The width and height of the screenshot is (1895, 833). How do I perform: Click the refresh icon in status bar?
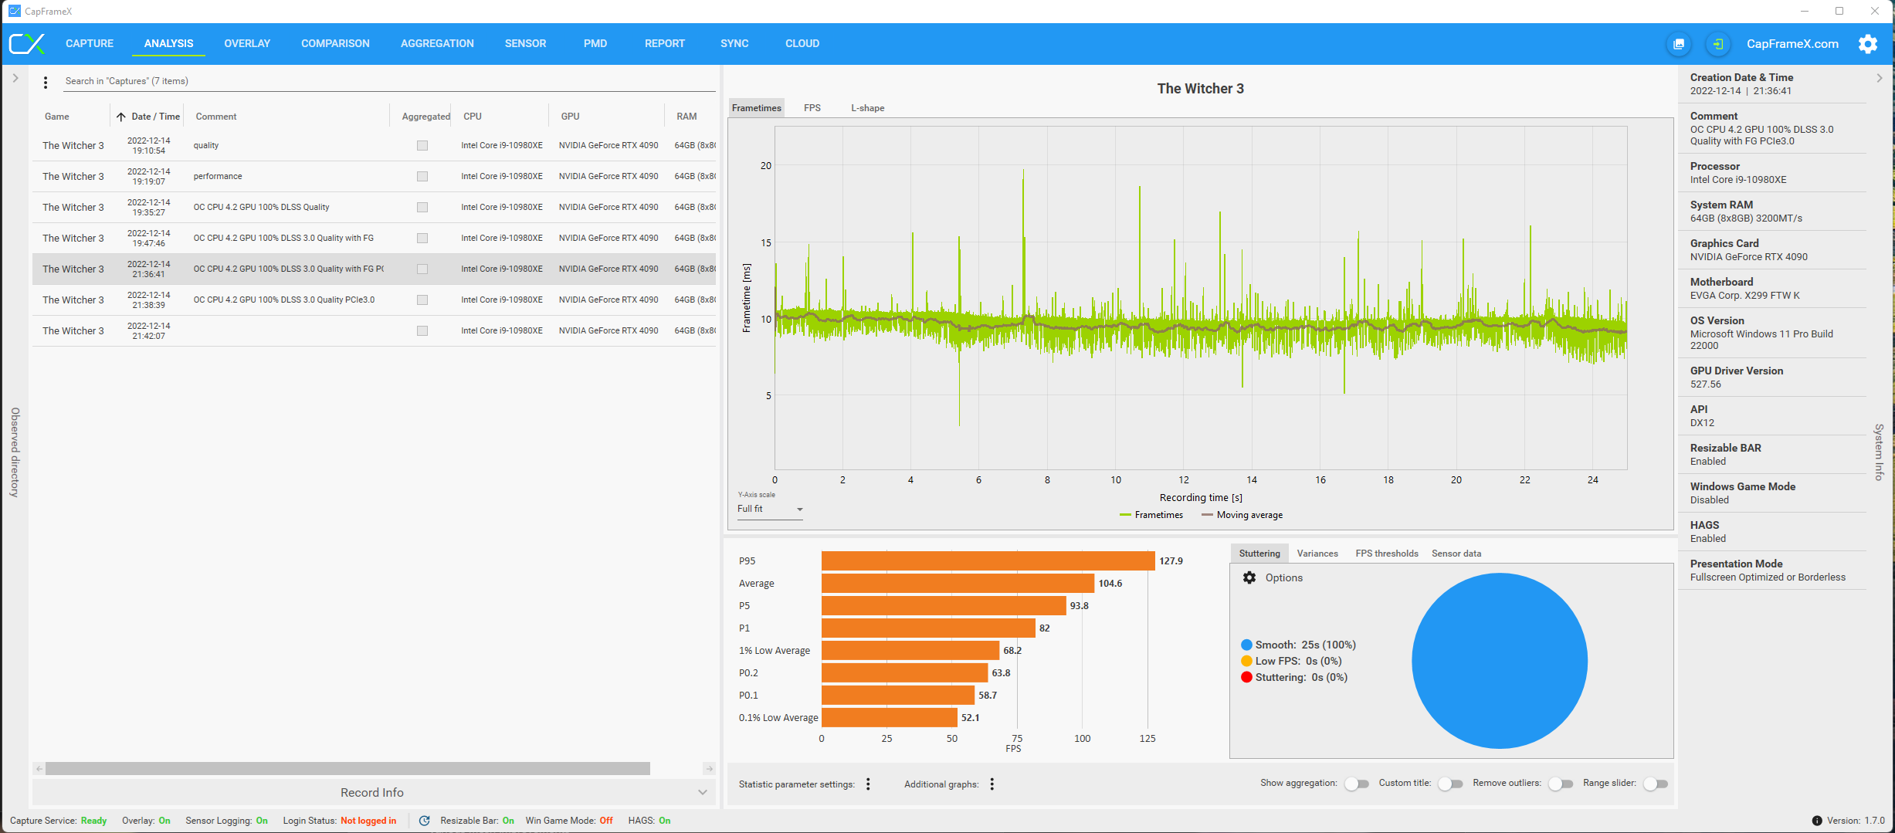click(x=424, y=821)
